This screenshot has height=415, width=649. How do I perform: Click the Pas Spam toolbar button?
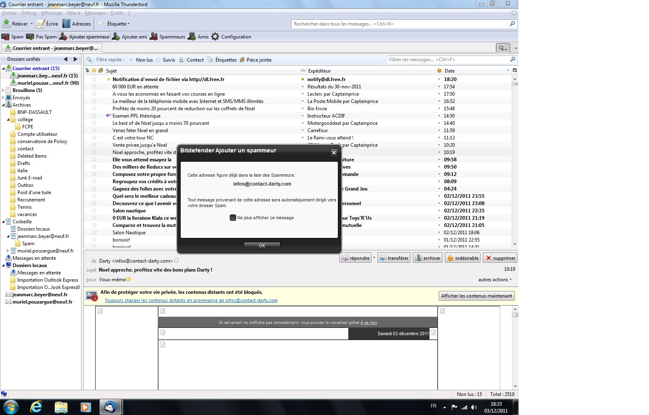(x=41, y=37)
